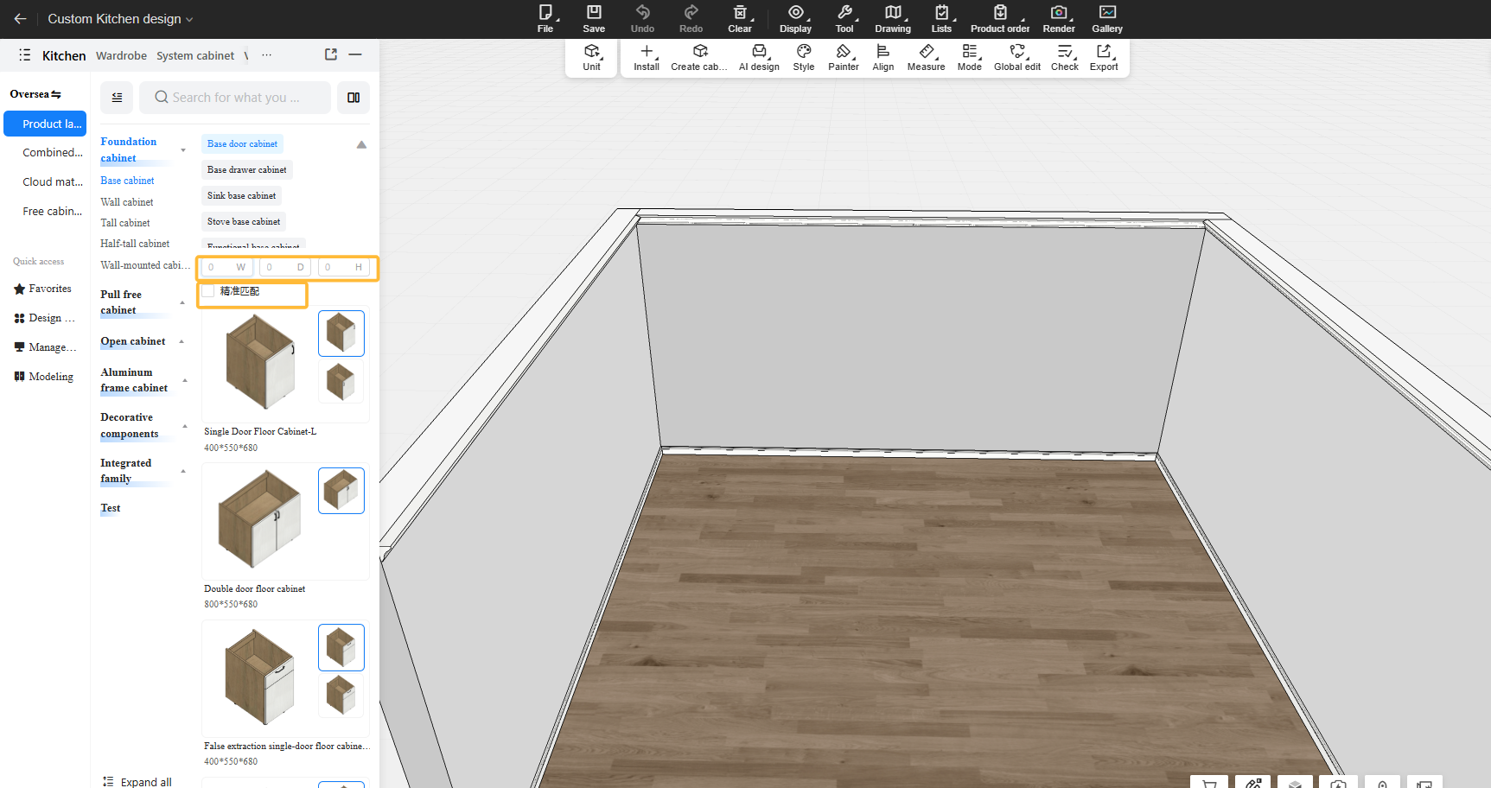Redo the last action
The image size is (1491, 788).
(691, 18)
